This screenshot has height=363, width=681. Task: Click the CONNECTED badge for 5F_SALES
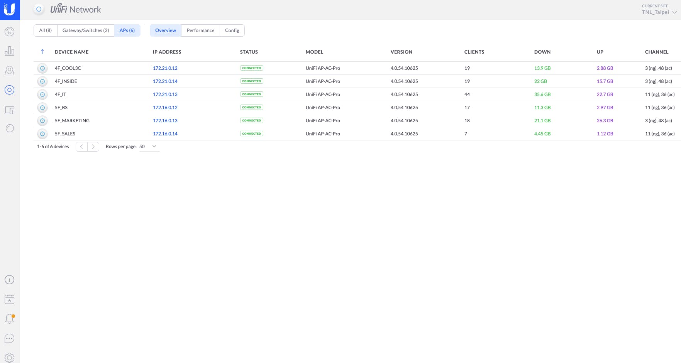[252, 134]
